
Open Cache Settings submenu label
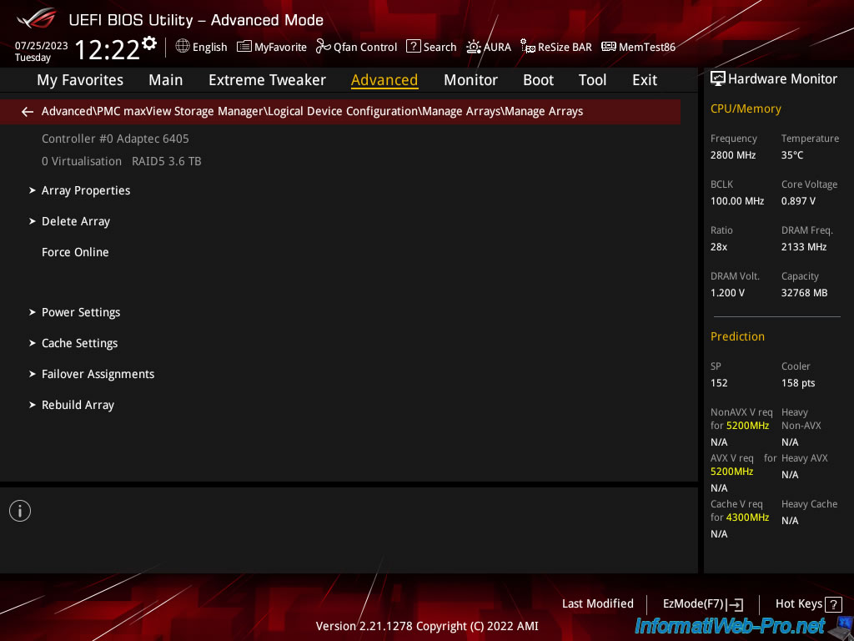[x=79, y=343]
